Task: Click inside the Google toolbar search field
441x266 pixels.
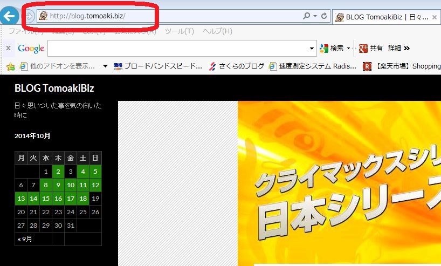Action: click(178, 49)
